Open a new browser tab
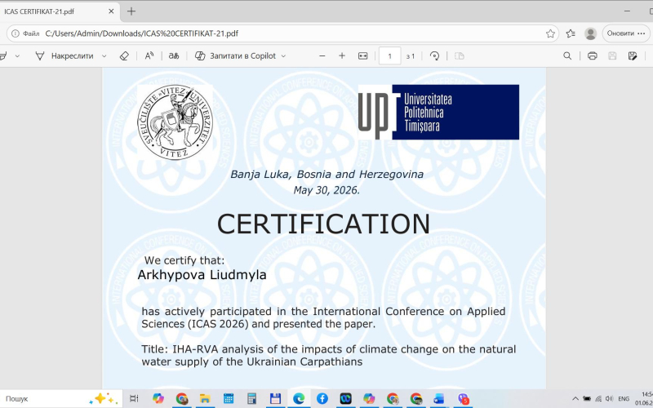The width and height of the screenshot is (653, 408). click(131, 11)
